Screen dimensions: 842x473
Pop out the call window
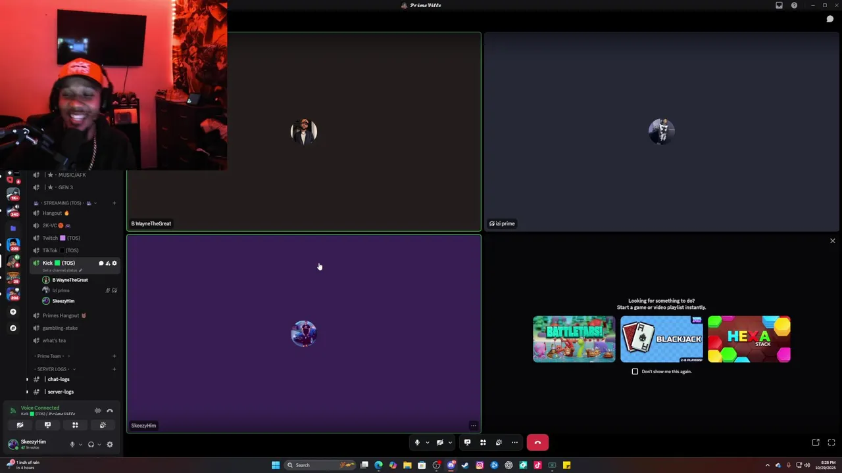click(x=816, y=442)
